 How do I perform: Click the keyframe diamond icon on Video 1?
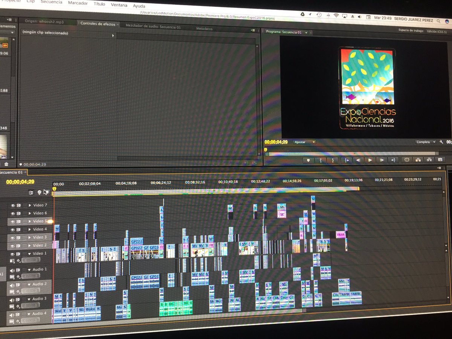[18, 261]
